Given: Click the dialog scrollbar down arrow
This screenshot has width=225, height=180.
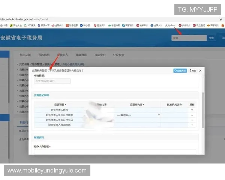Looking at the screenshot, I should pyautogui.click(x=203, y=153).
